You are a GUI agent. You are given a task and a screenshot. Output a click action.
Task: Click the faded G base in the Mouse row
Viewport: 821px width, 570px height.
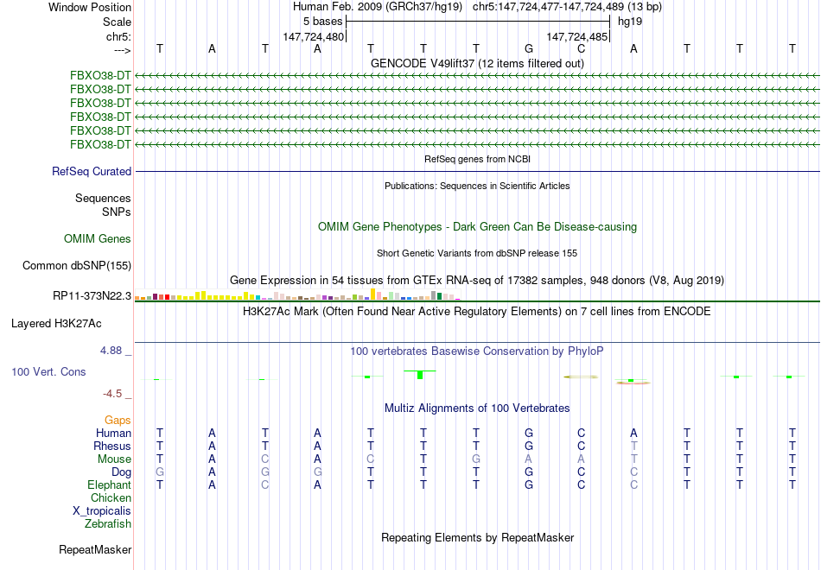pos(476,459)
